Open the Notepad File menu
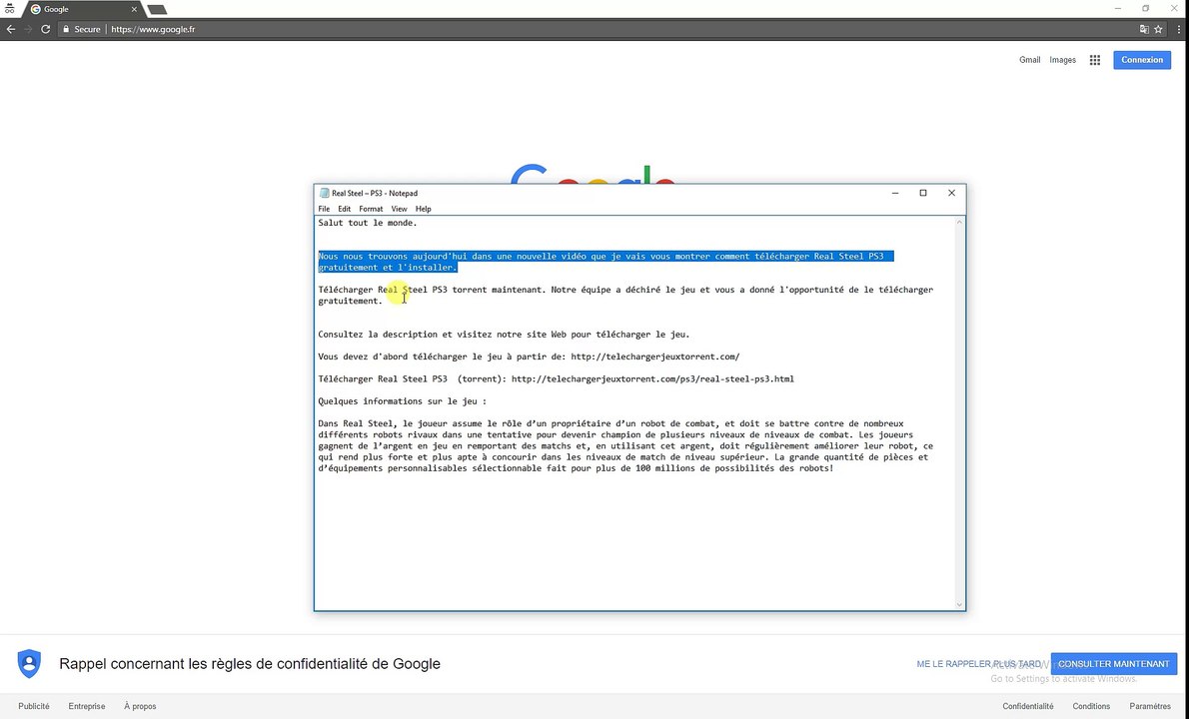This screenshot has height=719, width=1189. pyautogui.click(x=324, y=209)
